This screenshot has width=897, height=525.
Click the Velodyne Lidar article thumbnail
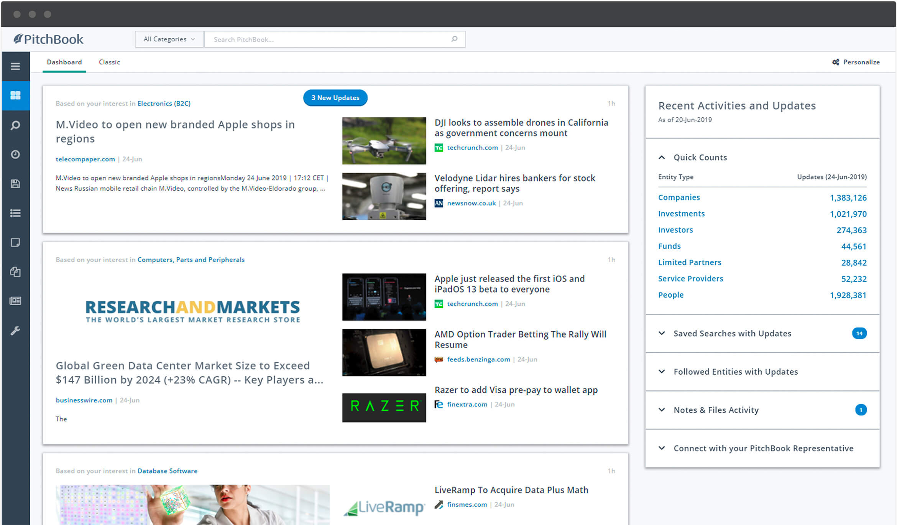[x=384, y=196]
